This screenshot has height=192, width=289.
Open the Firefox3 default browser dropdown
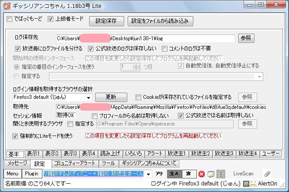pyautogui.click(x=88, y=97)
